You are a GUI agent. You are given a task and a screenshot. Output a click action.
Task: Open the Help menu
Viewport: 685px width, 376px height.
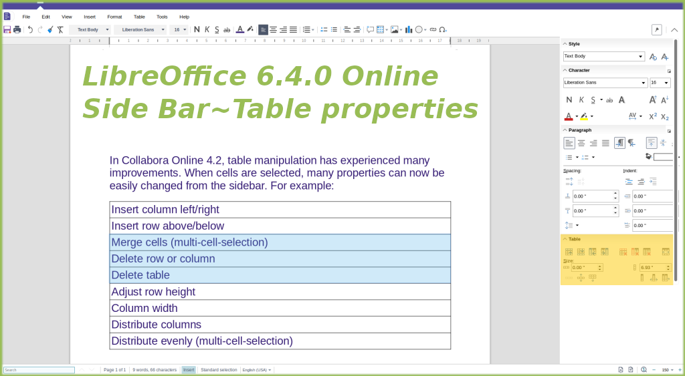coord(185,17)
